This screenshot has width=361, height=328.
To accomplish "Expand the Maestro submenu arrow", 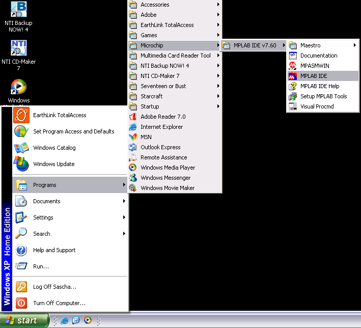I will pyautogui.click(x=354, y=45).
